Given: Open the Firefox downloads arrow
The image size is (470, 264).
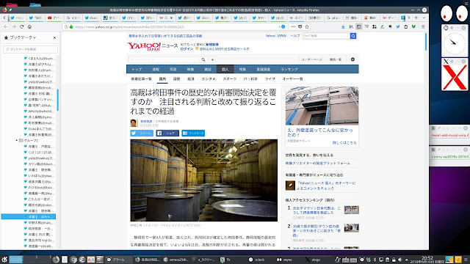Looking at the screenshot, I should 343,26.
